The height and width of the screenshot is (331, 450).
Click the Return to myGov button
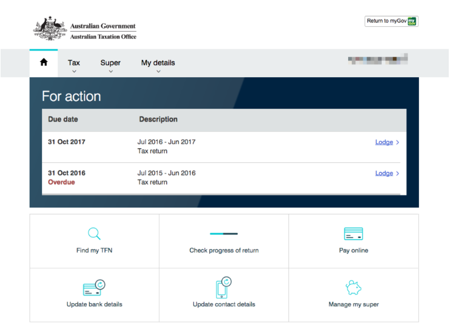coord(391,21)
